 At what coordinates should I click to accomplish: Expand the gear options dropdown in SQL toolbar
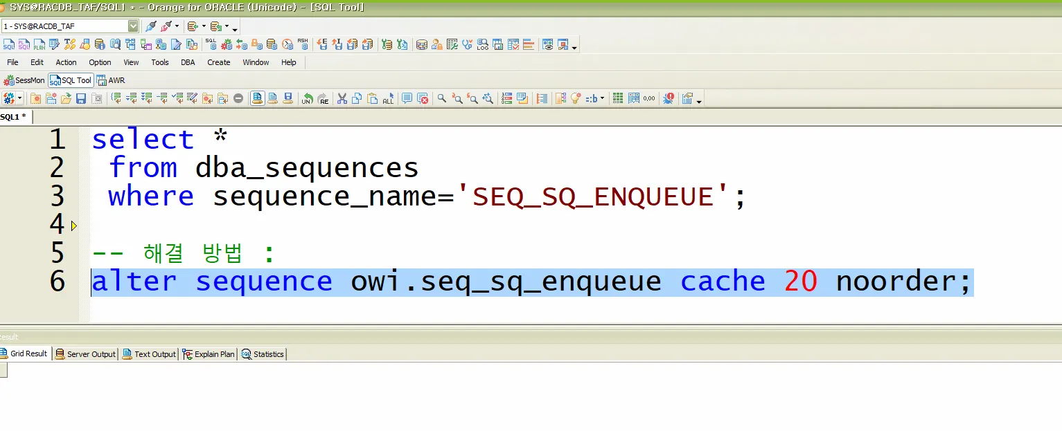coord(19,99)
